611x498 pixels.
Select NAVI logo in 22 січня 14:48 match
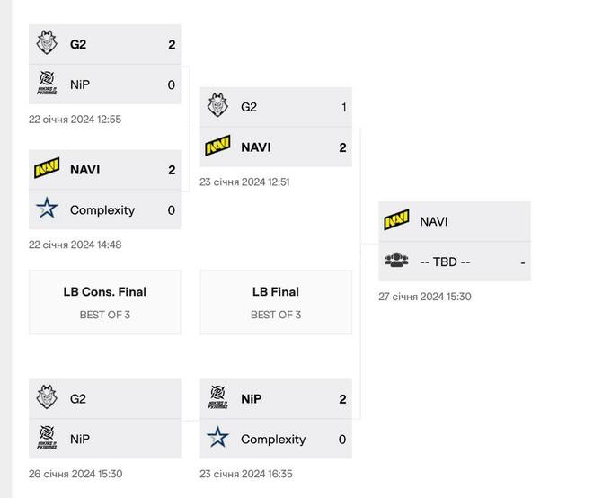coord(47,169)
